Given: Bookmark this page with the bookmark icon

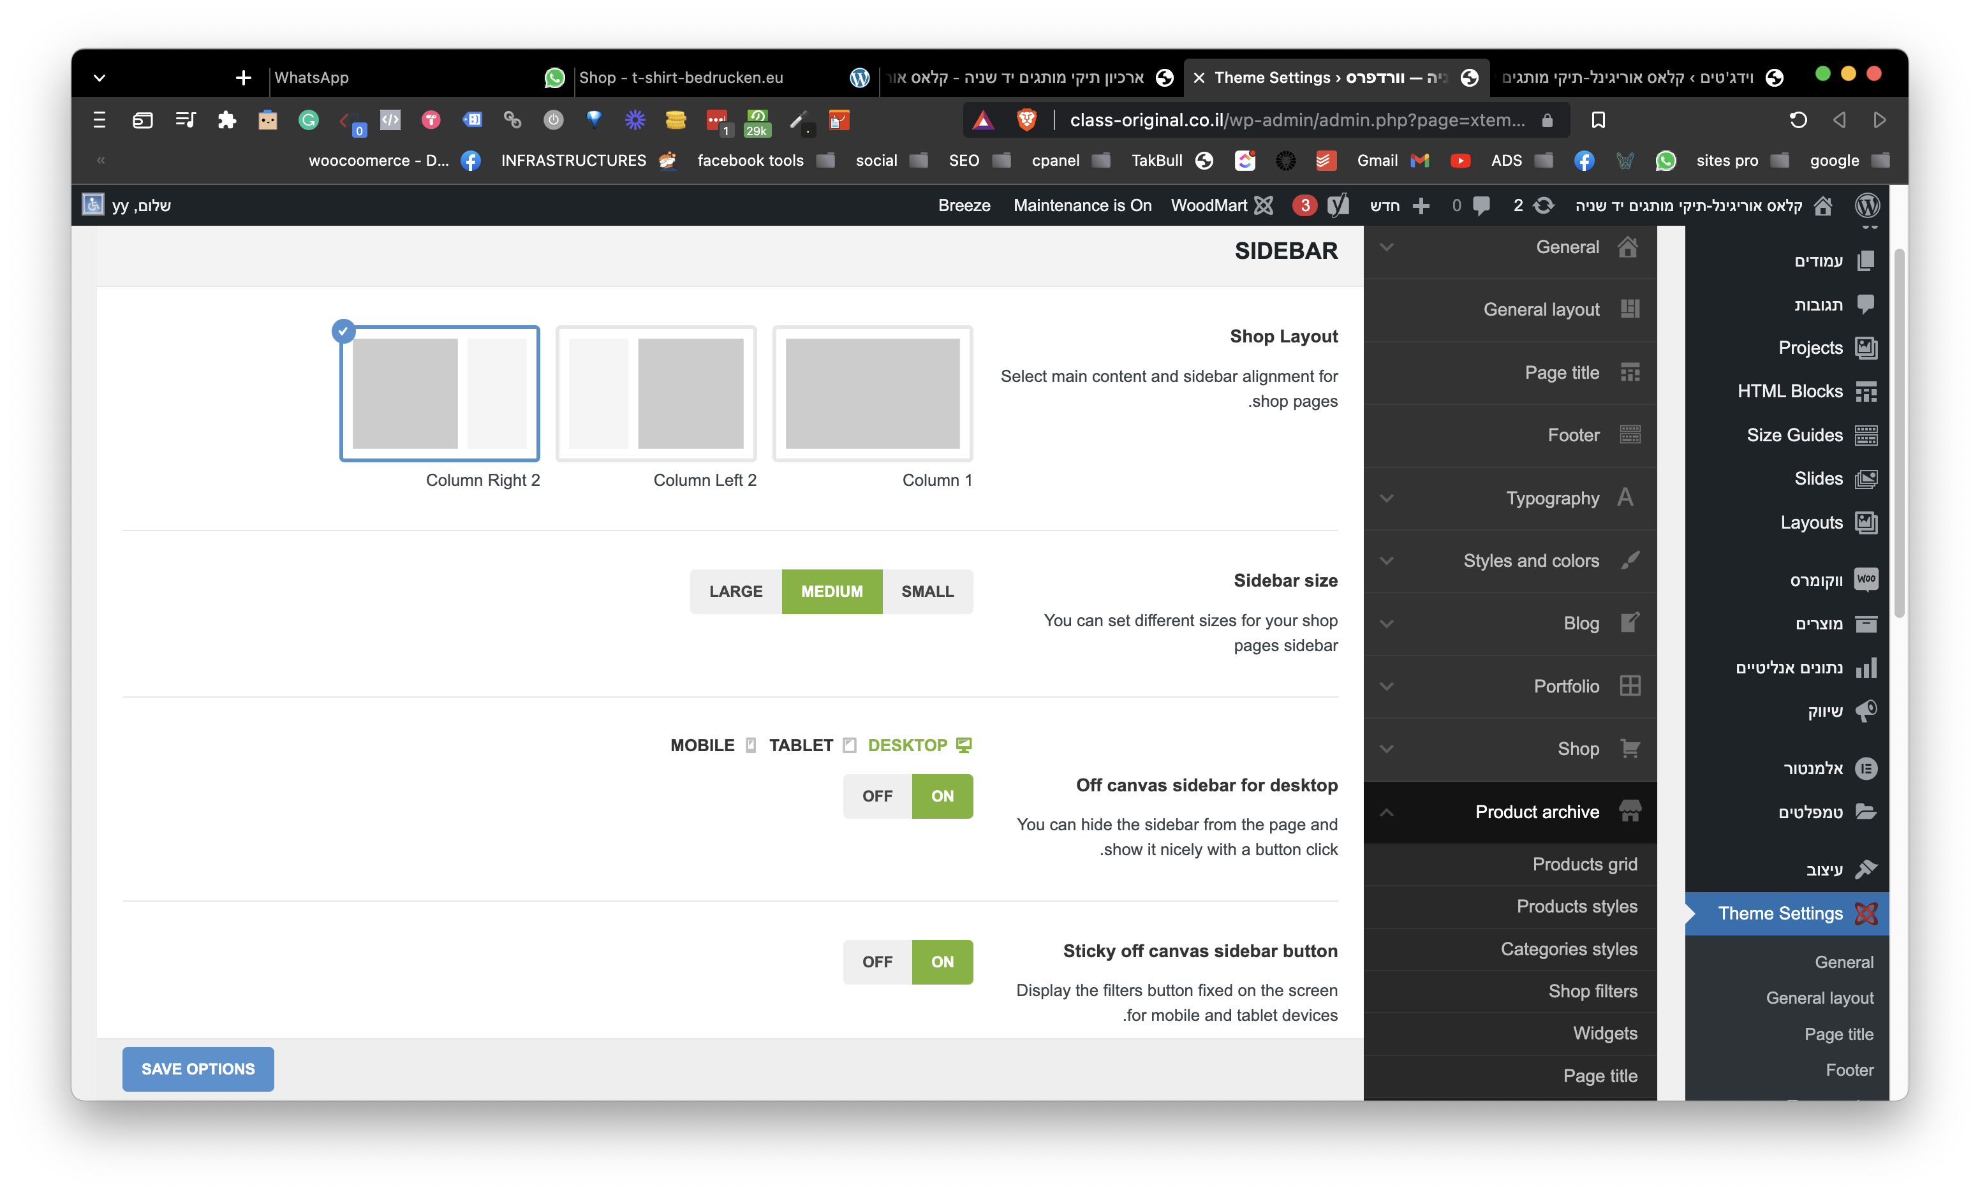Looking at the screenshot, I should 1597,120.
